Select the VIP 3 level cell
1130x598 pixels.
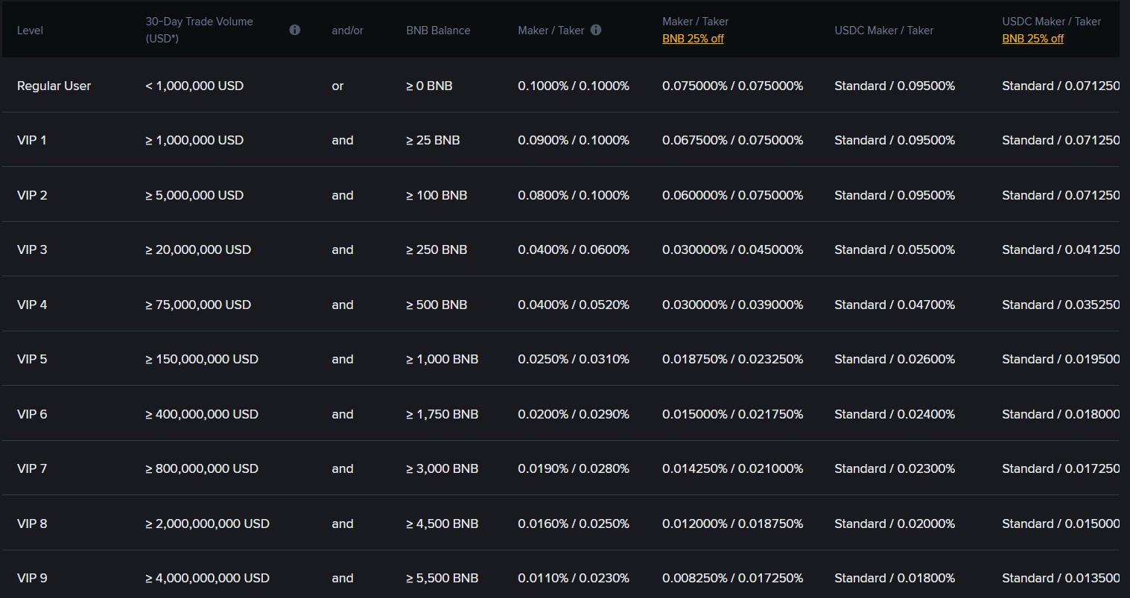coord(32,249)
